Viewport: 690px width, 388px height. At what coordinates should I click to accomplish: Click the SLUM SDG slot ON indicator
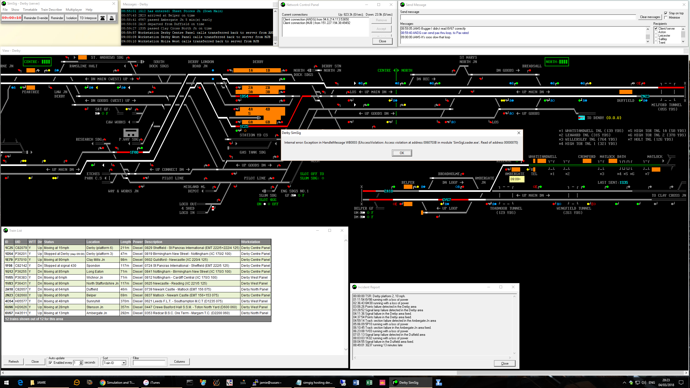point(265,204)
